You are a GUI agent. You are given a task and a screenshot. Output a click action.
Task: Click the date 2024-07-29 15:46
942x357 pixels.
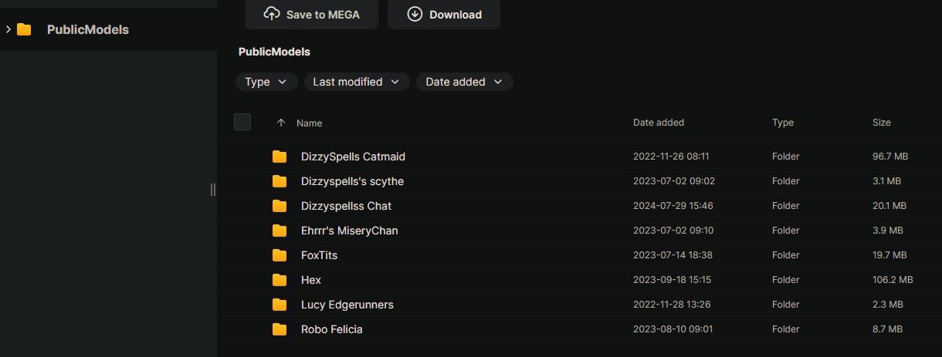click(x=673, y=206)
